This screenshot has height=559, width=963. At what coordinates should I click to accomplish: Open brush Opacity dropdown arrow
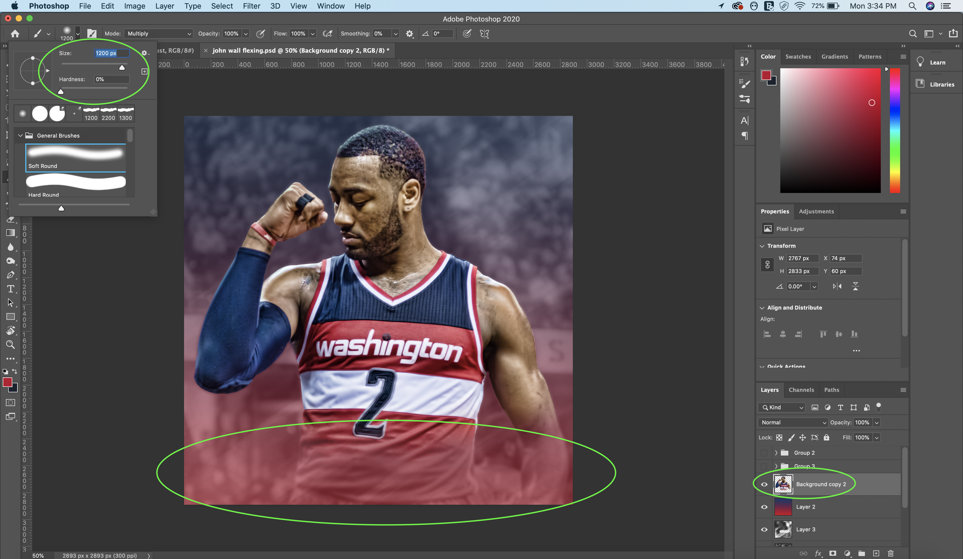point(246,34)
